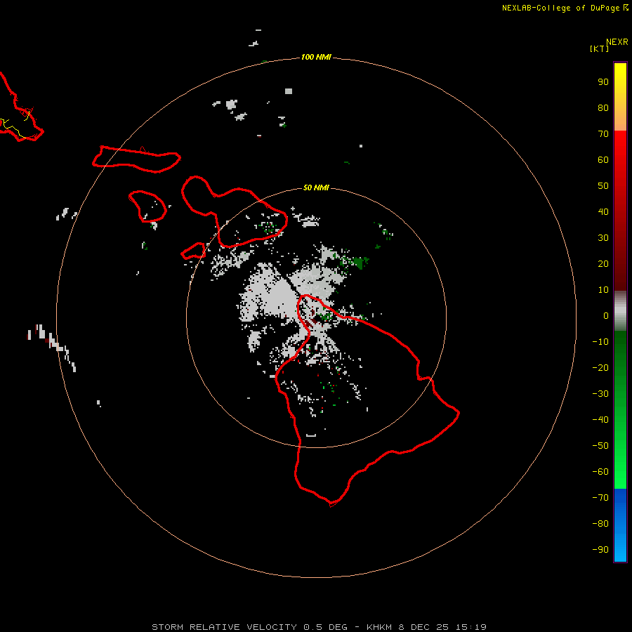
Task: Click the NEXR label above color scale
Action: click(x=617, y=42)
